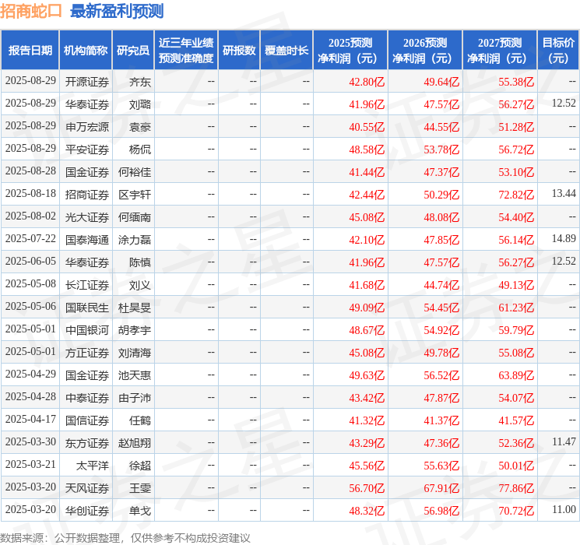The height and width of the screenshot is (545, 580).
Task: Click analyst name 徐超
Action: [140, 466]
